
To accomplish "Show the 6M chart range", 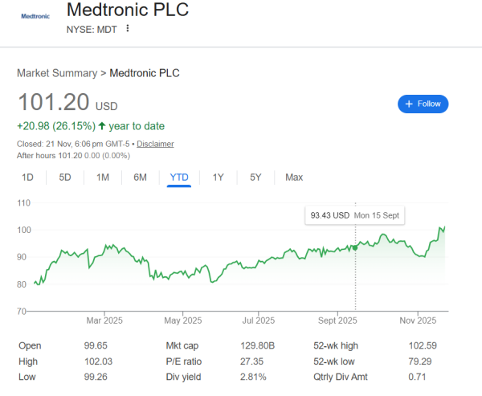I will click(x=140, y=177).
